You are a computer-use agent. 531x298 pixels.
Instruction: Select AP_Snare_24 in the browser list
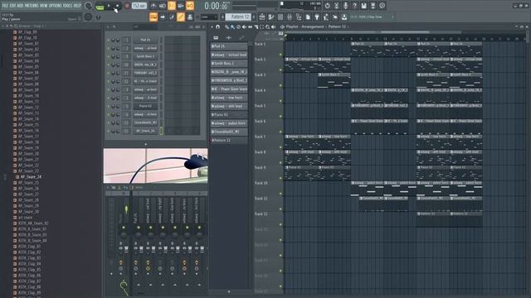[31, 176]
